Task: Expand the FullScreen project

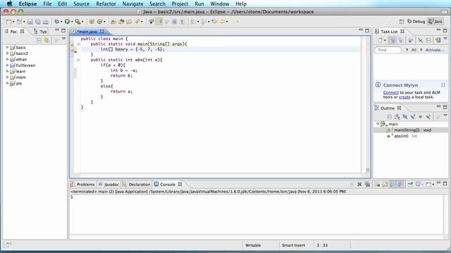Action: (8, 65)
